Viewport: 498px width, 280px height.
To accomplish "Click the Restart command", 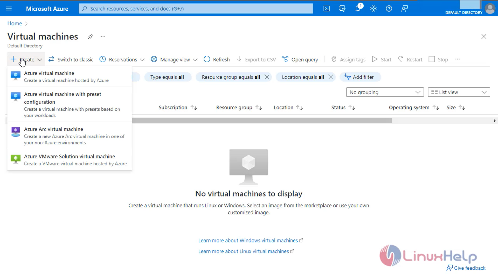I will [x=410, y=59].
